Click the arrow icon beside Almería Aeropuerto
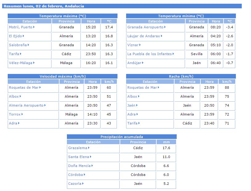Viewport: 251px width, 191px height. tap(45, 105)
